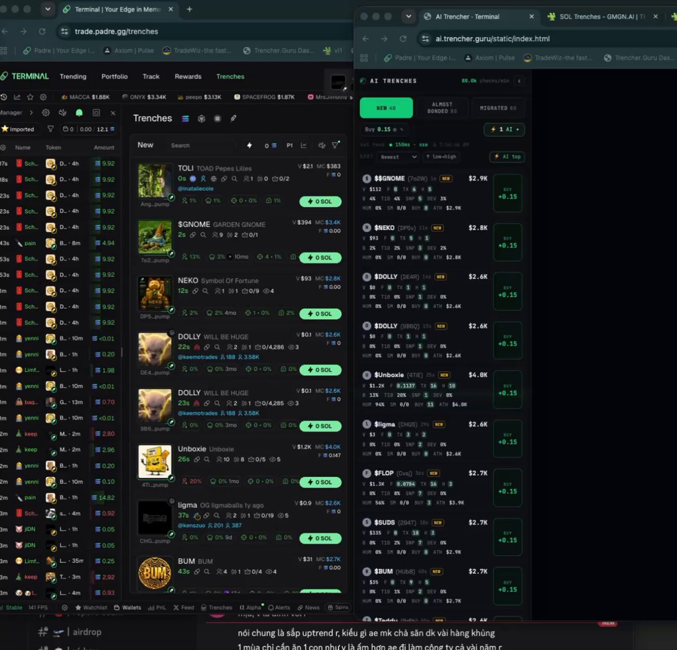Click the lightning quick-buy icon in New column
Screen dimensions: 677x650
[x=249, y=146]
